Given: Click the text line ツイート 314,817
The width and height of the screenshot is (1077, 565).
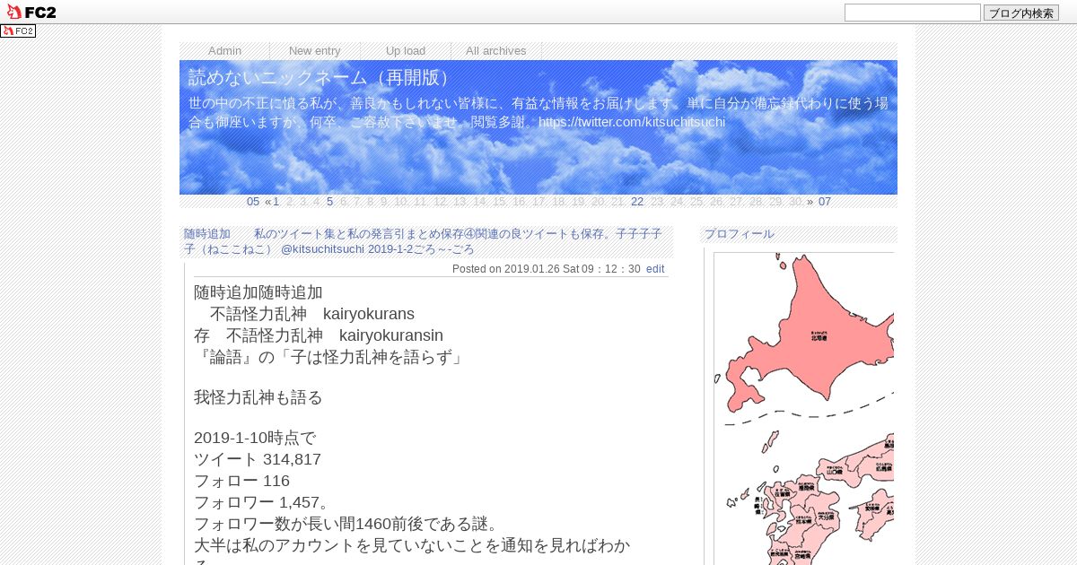Looking at the screenshot, I should pyautogui.click(x=258, y=459).
